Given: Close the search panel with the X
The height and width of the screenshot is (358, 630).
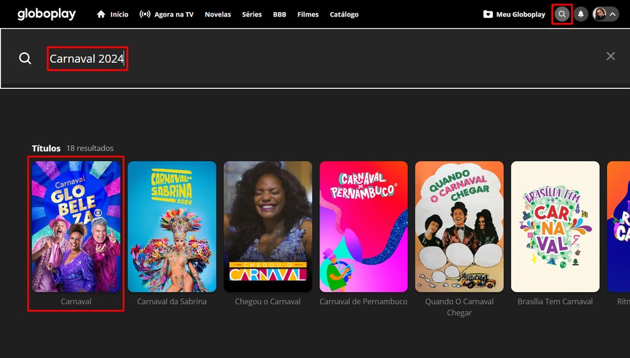Looking at the screenshot, I should pos(611,56).
